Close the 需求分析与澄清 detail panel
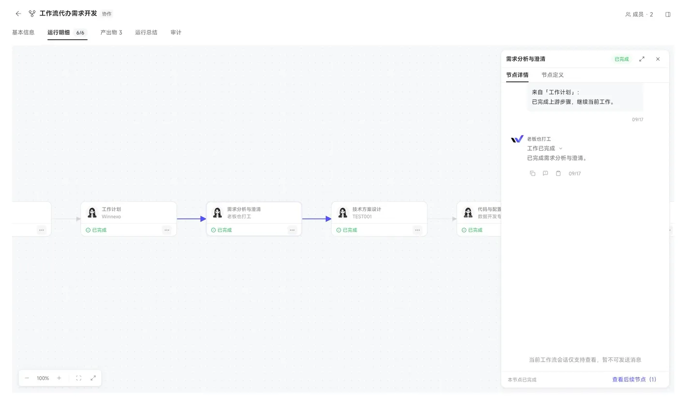 (x=658, y=59)
